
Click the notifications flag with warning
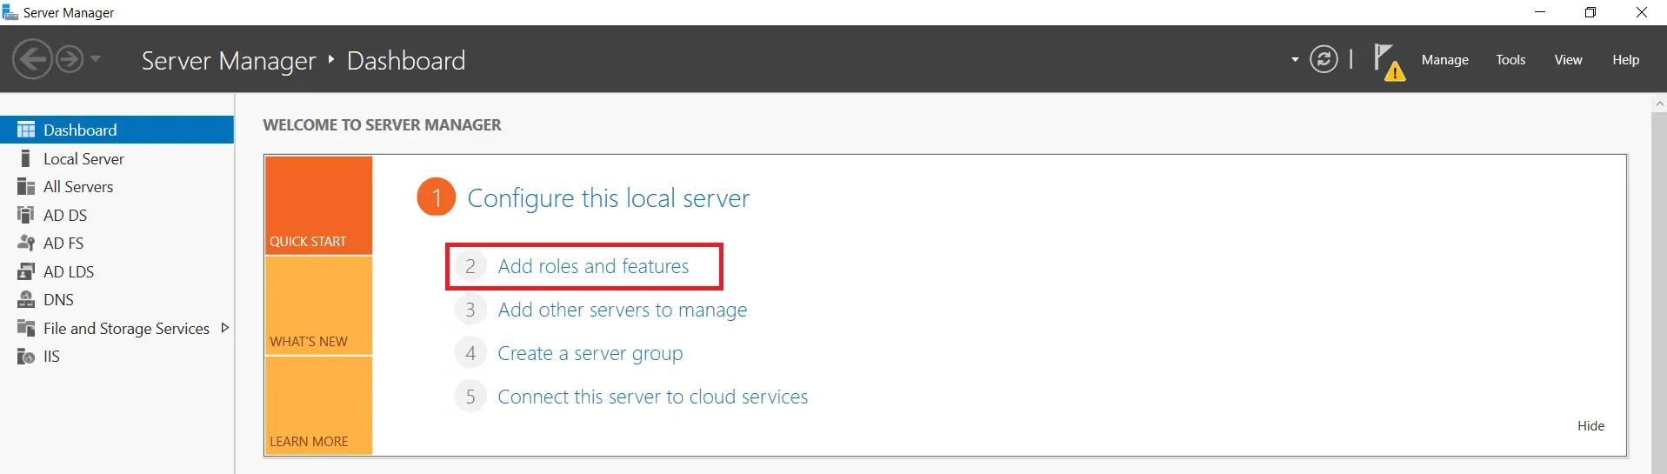pos(1387,61)
